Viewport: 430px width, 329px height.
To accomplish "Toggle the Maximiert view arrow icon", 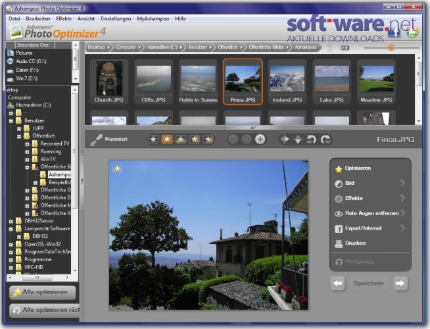I will 96,140.
